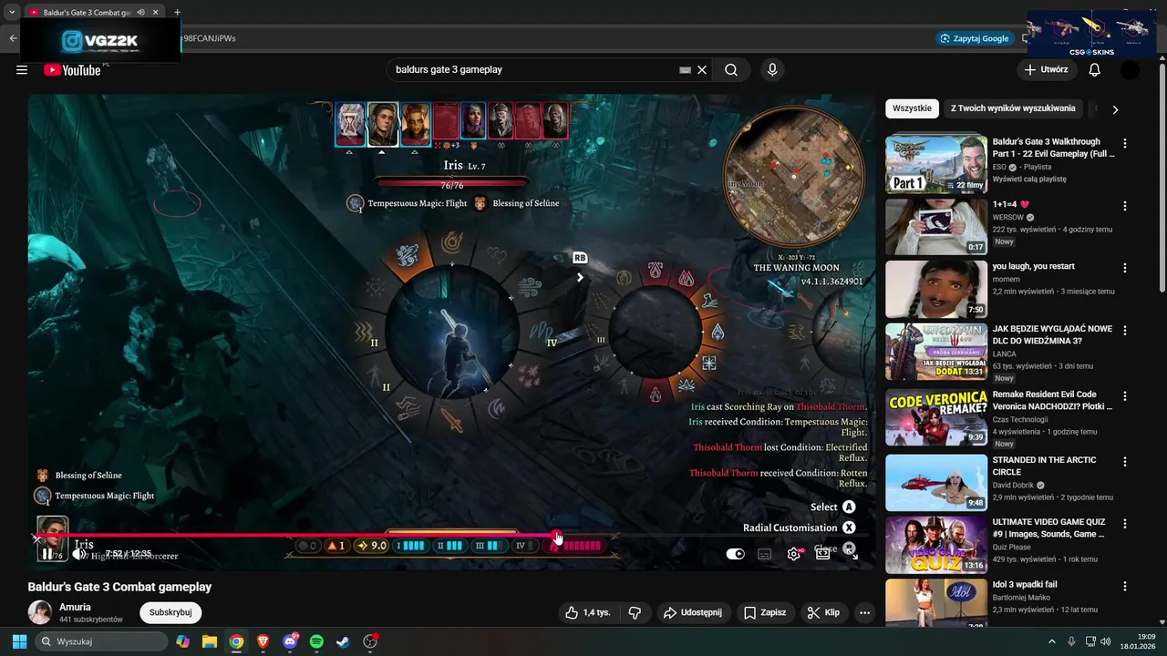Open options for Baldur's Gate 3 Walkthrough
Viewport: 1167px width, 656px height.
[1125, 144]
